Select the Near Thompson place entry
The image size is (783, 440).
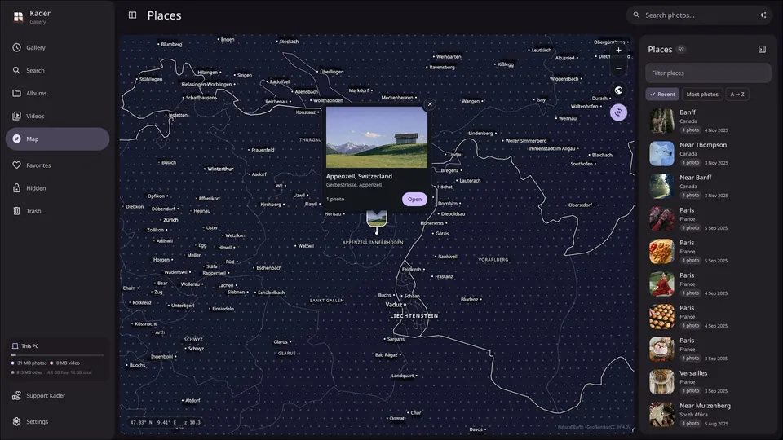(708, 154)
